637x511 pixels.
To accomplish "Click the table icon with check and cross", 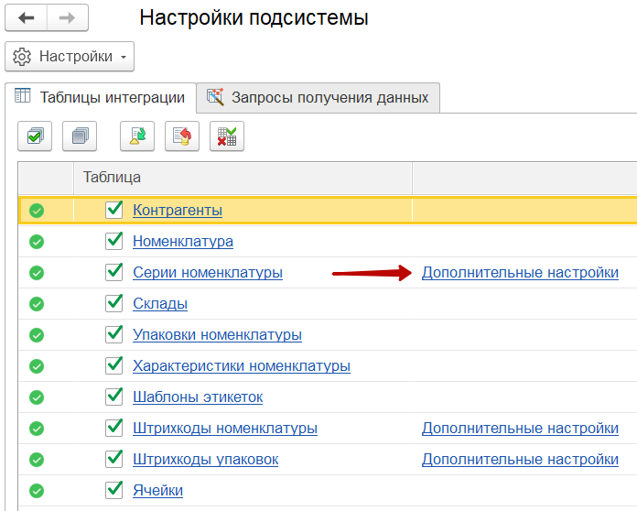I will [226, 136].
